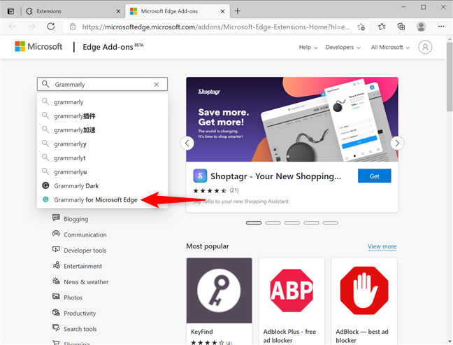Viewport: 453px width, 345px height.
Task: Click the Shoptagr banner image
Action: coord(292,120)
